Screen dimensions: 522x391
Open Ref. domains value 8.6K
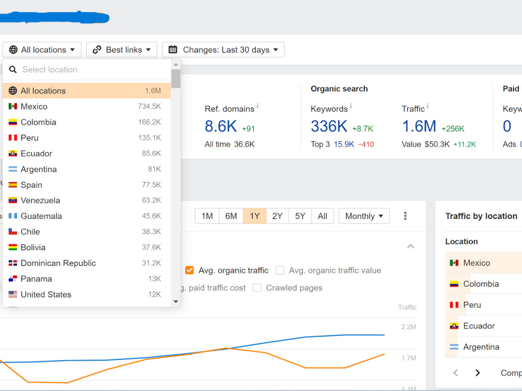[221, 126]
